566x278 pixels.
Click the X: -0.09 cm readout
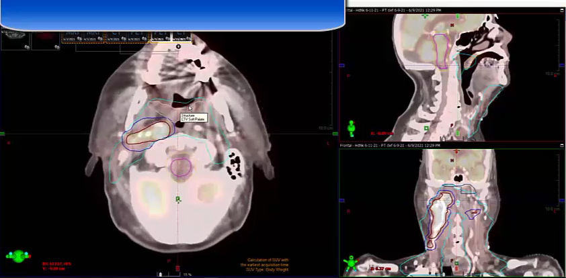(x=382, y=134)
